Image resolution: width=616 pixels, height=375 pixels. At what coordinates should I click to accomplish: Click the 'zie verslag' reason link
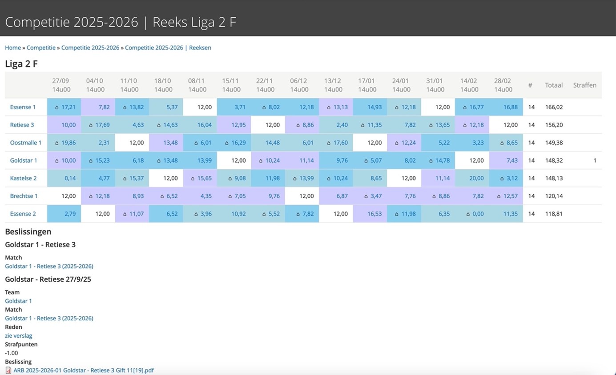(x=19, y=336)
